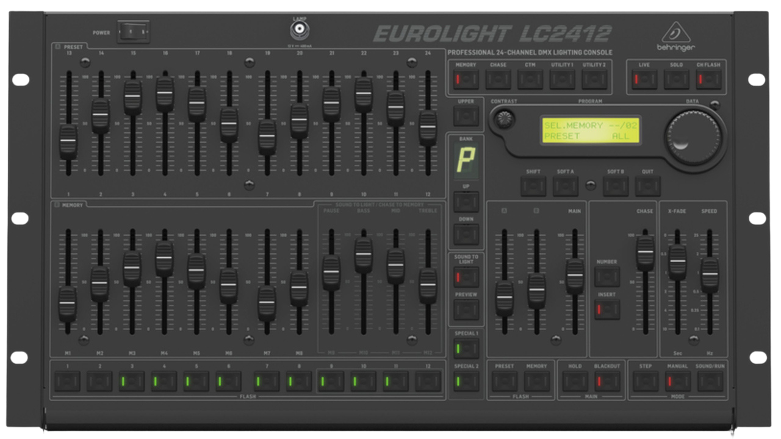Tap the PRESET flash button
This screenshot has width=781, height=439.
pyautogui.click(x=505, y=381)
